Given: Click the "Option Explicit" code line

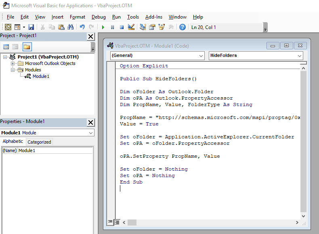Looking at the screenshot, I should (x=144, y=66).
